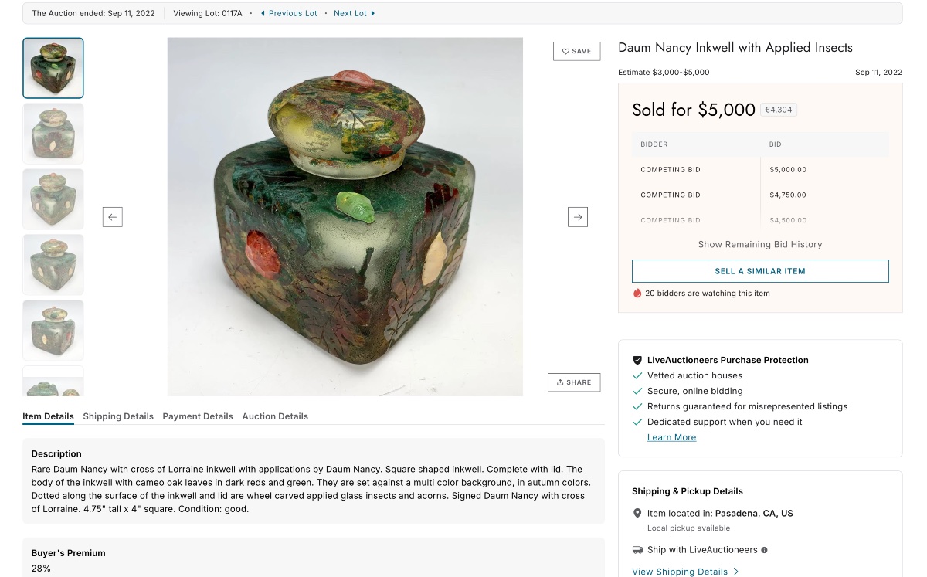The width and height of the screenshot is (927, 577).
Task: Click the location pin icon near Pasadena
Action: point(637,513)
